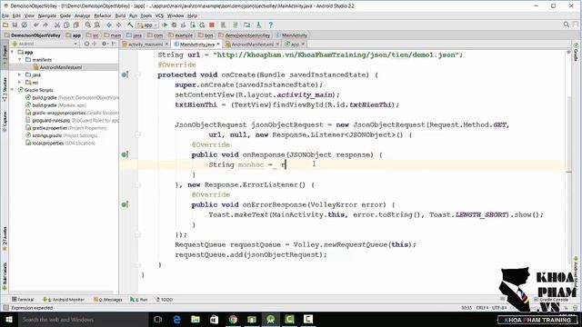Collapse the manifests folder node
The width and height of the screenshot is (582, 327).
[x=20, y=60]
